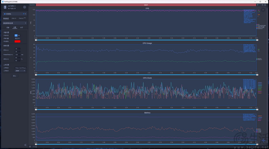The image size is (269, 149).
Task: Click the user avatar icon
Action: (x=5, y=7)
